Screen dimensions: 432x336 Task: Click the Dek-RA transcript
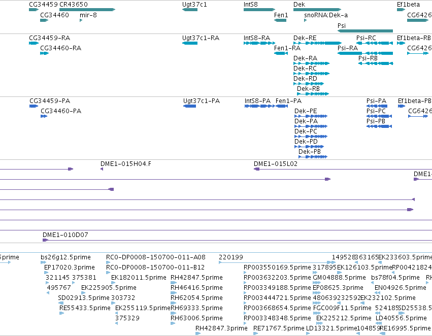click(311, 63)
